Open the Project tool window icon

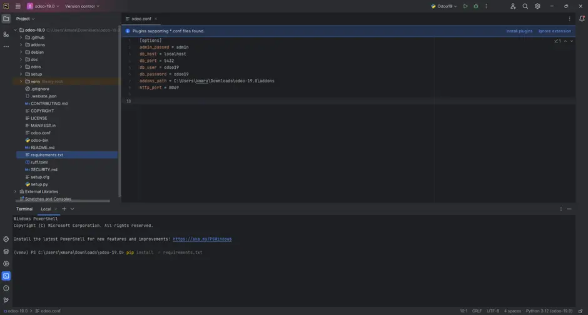(6, 19)
